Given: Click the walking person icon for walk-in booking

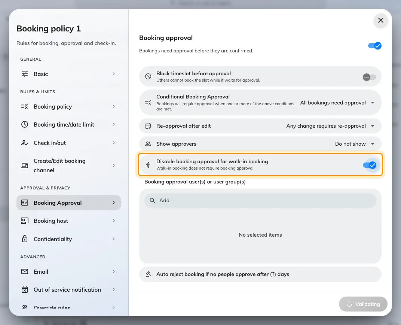Looking at the screenshot, I should pyautogui.click(x=148, y=165).
